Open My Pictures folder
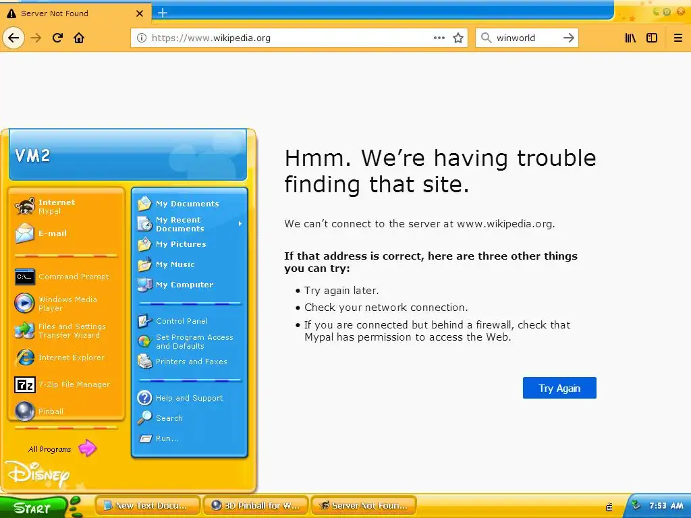 pyautogui.click(x=190, y=244)
